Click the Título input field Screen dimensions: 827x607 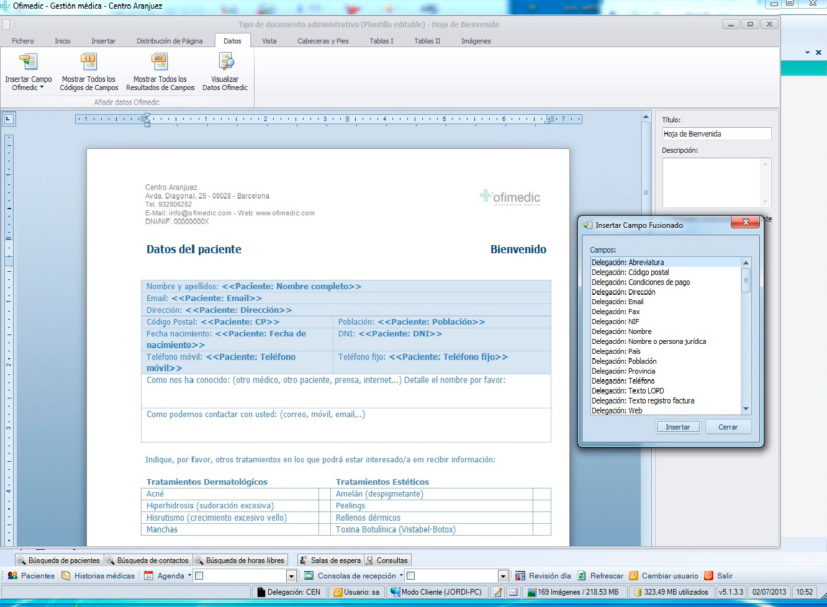click(x=716, y=133)
